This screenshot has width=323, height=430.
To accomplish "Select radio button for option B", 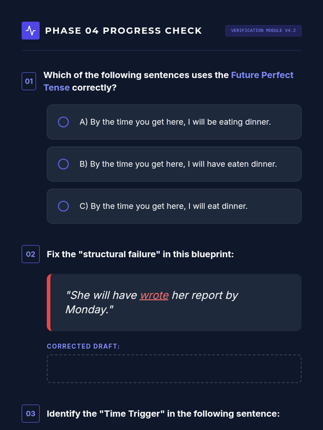I will (x=63, y=164).
